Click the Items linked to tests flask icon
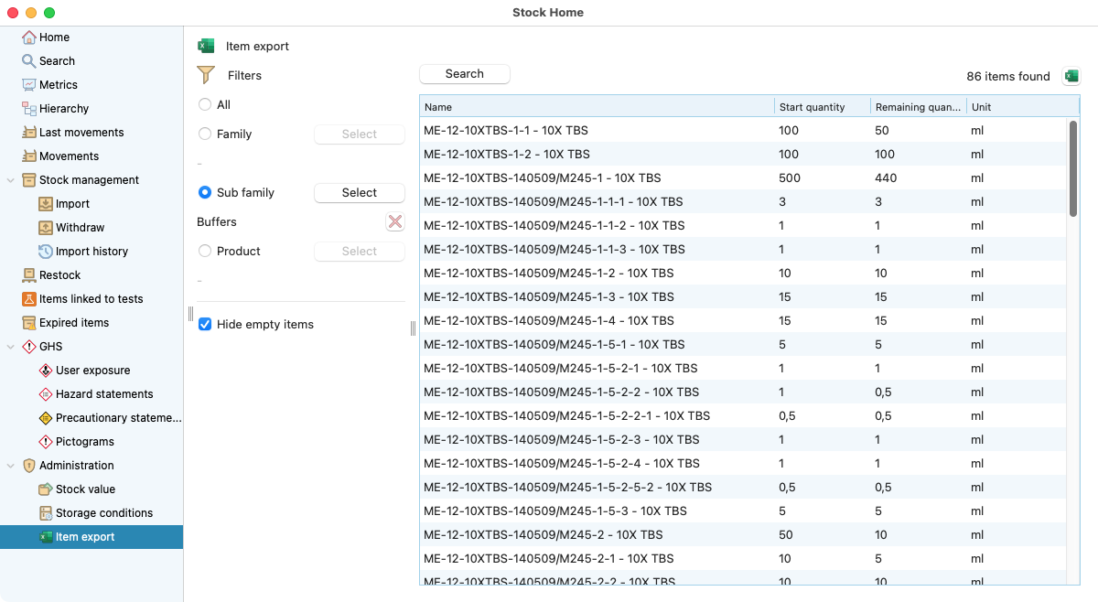The height and width of the screenshot is (602, 1098). tap(29, 299)
